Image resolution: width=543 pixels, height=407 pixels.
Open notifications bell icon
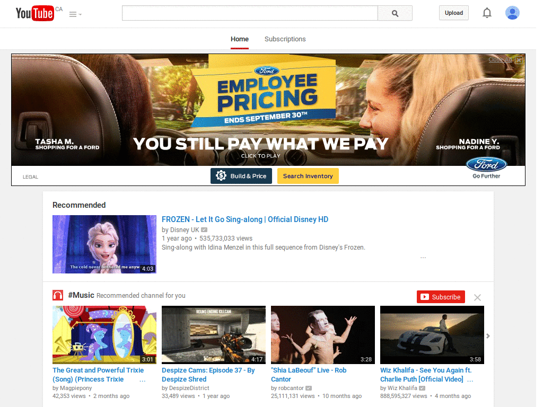point(487,13)
